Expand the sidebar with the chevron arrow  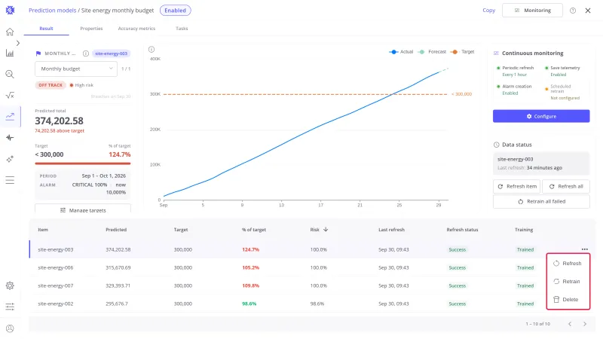[17, 43]
